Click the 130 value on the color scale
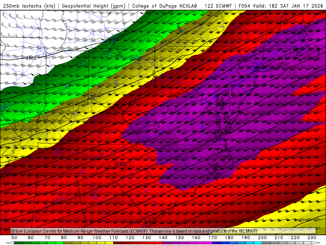Viewport: 326px width, 245px height. 147,238
